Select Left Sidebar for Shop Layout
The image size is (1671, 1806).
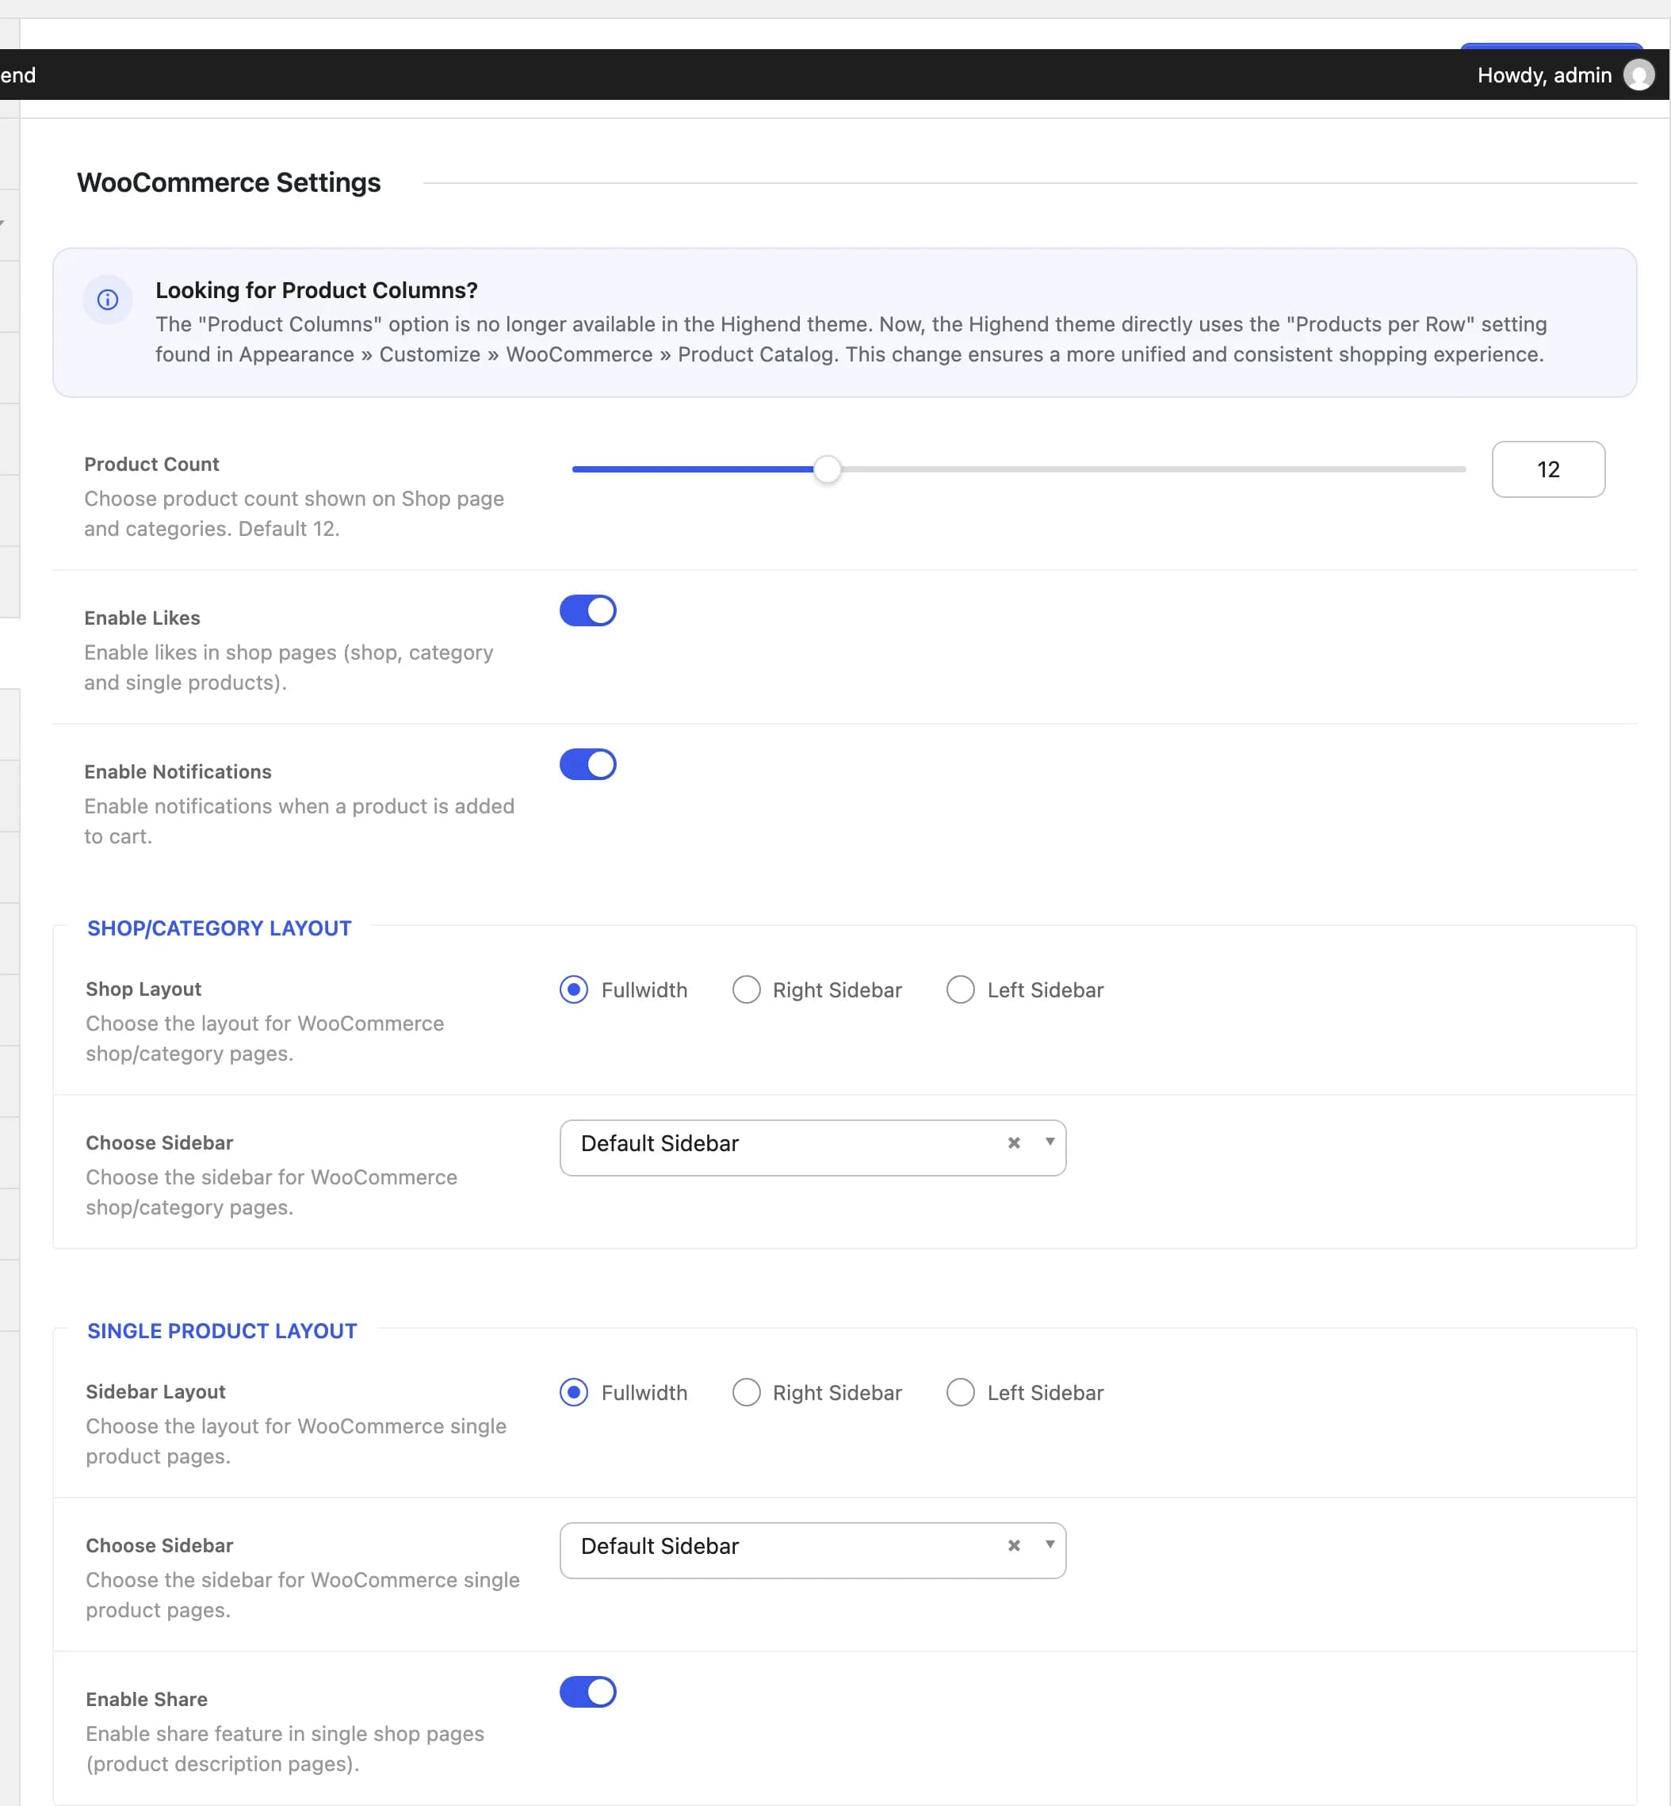click(960, 989)
